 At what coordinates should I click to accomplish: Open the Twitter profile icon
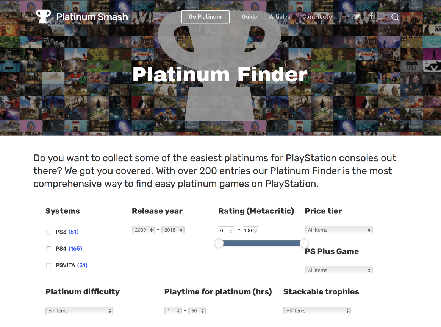coord(357,16)
